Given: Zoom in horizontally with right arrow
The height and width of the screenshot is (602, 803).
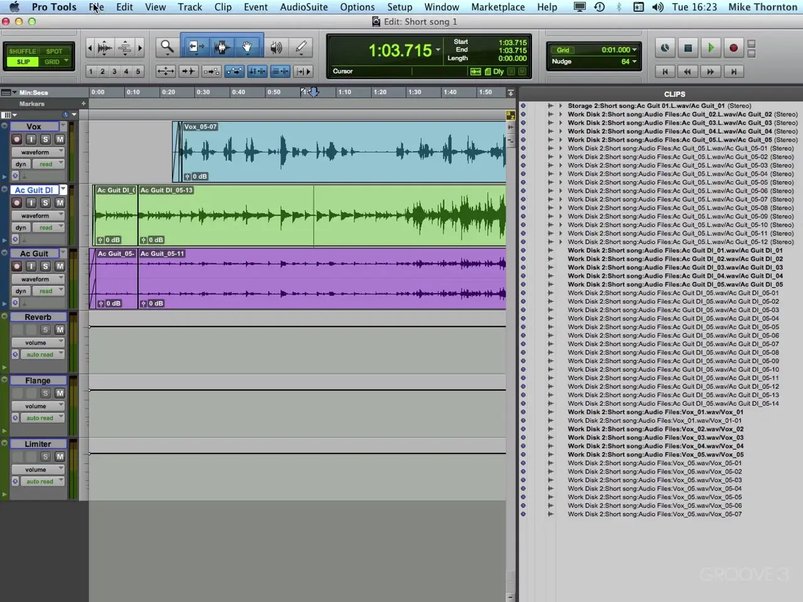Looking at the screenshot, I should point(140,48).
